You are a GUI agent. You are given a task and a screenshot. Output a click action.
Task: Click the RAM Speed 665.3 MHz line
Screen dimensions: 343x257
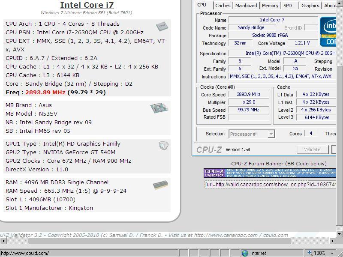(x=66, y=191)
